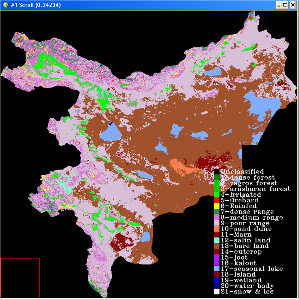Click the Irrigated bright green swatch
The image size is (299, 300).
tap(217, 195)
